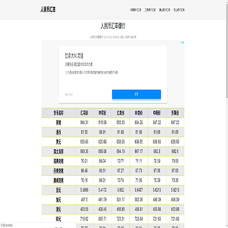Select the 挪威克朗 currency name cell
Image resolution: width=228 pixels, height=228 pixels.
58,180
